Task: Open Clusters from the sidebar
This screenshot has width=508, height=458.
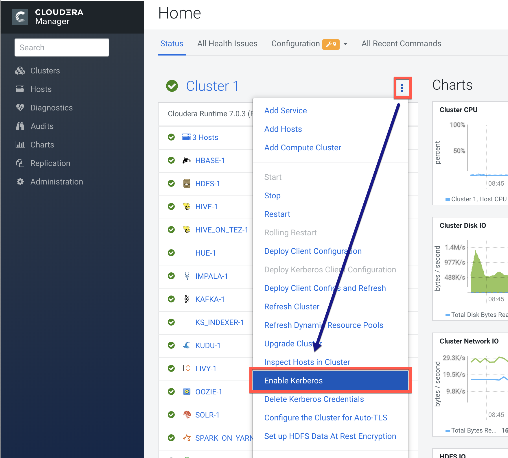Action: [x=45, y=71]
